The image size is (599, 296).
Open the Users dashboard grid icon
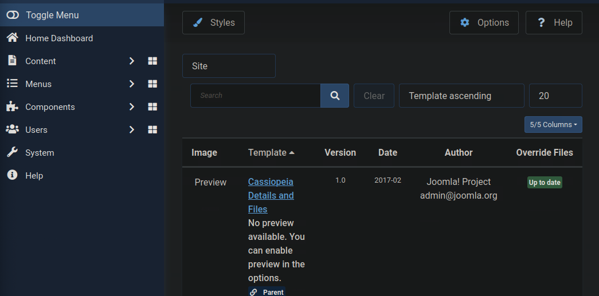click(152, 130)
